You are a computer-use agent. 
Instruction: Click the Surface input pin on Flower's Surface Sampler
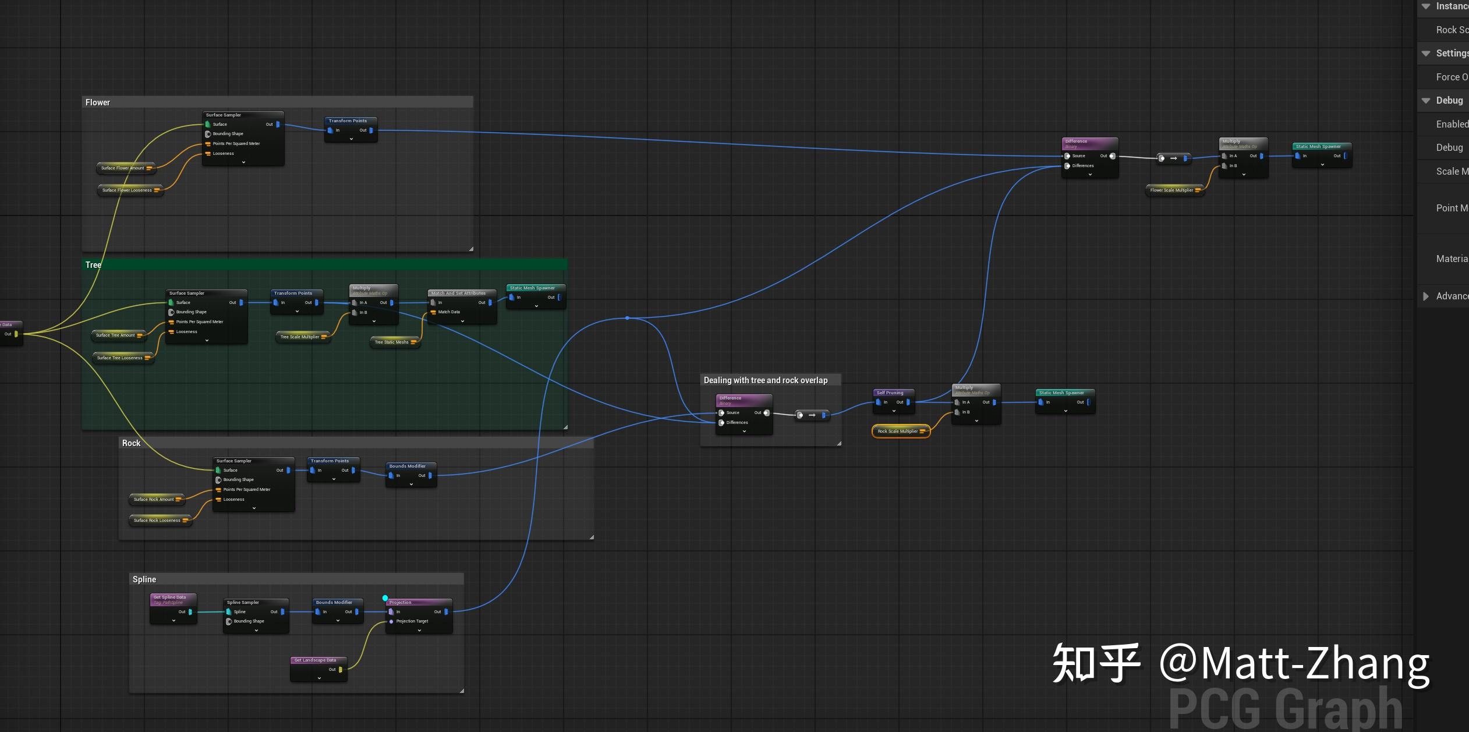[x=207, y=124]
